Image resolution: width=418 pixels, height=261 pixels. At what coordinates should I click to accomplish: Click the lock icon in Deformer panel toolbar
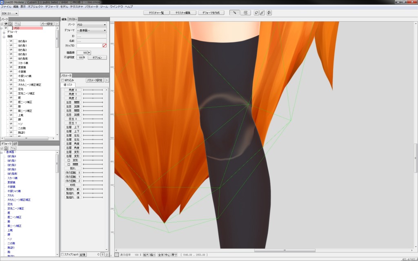(x=6, y=148)
